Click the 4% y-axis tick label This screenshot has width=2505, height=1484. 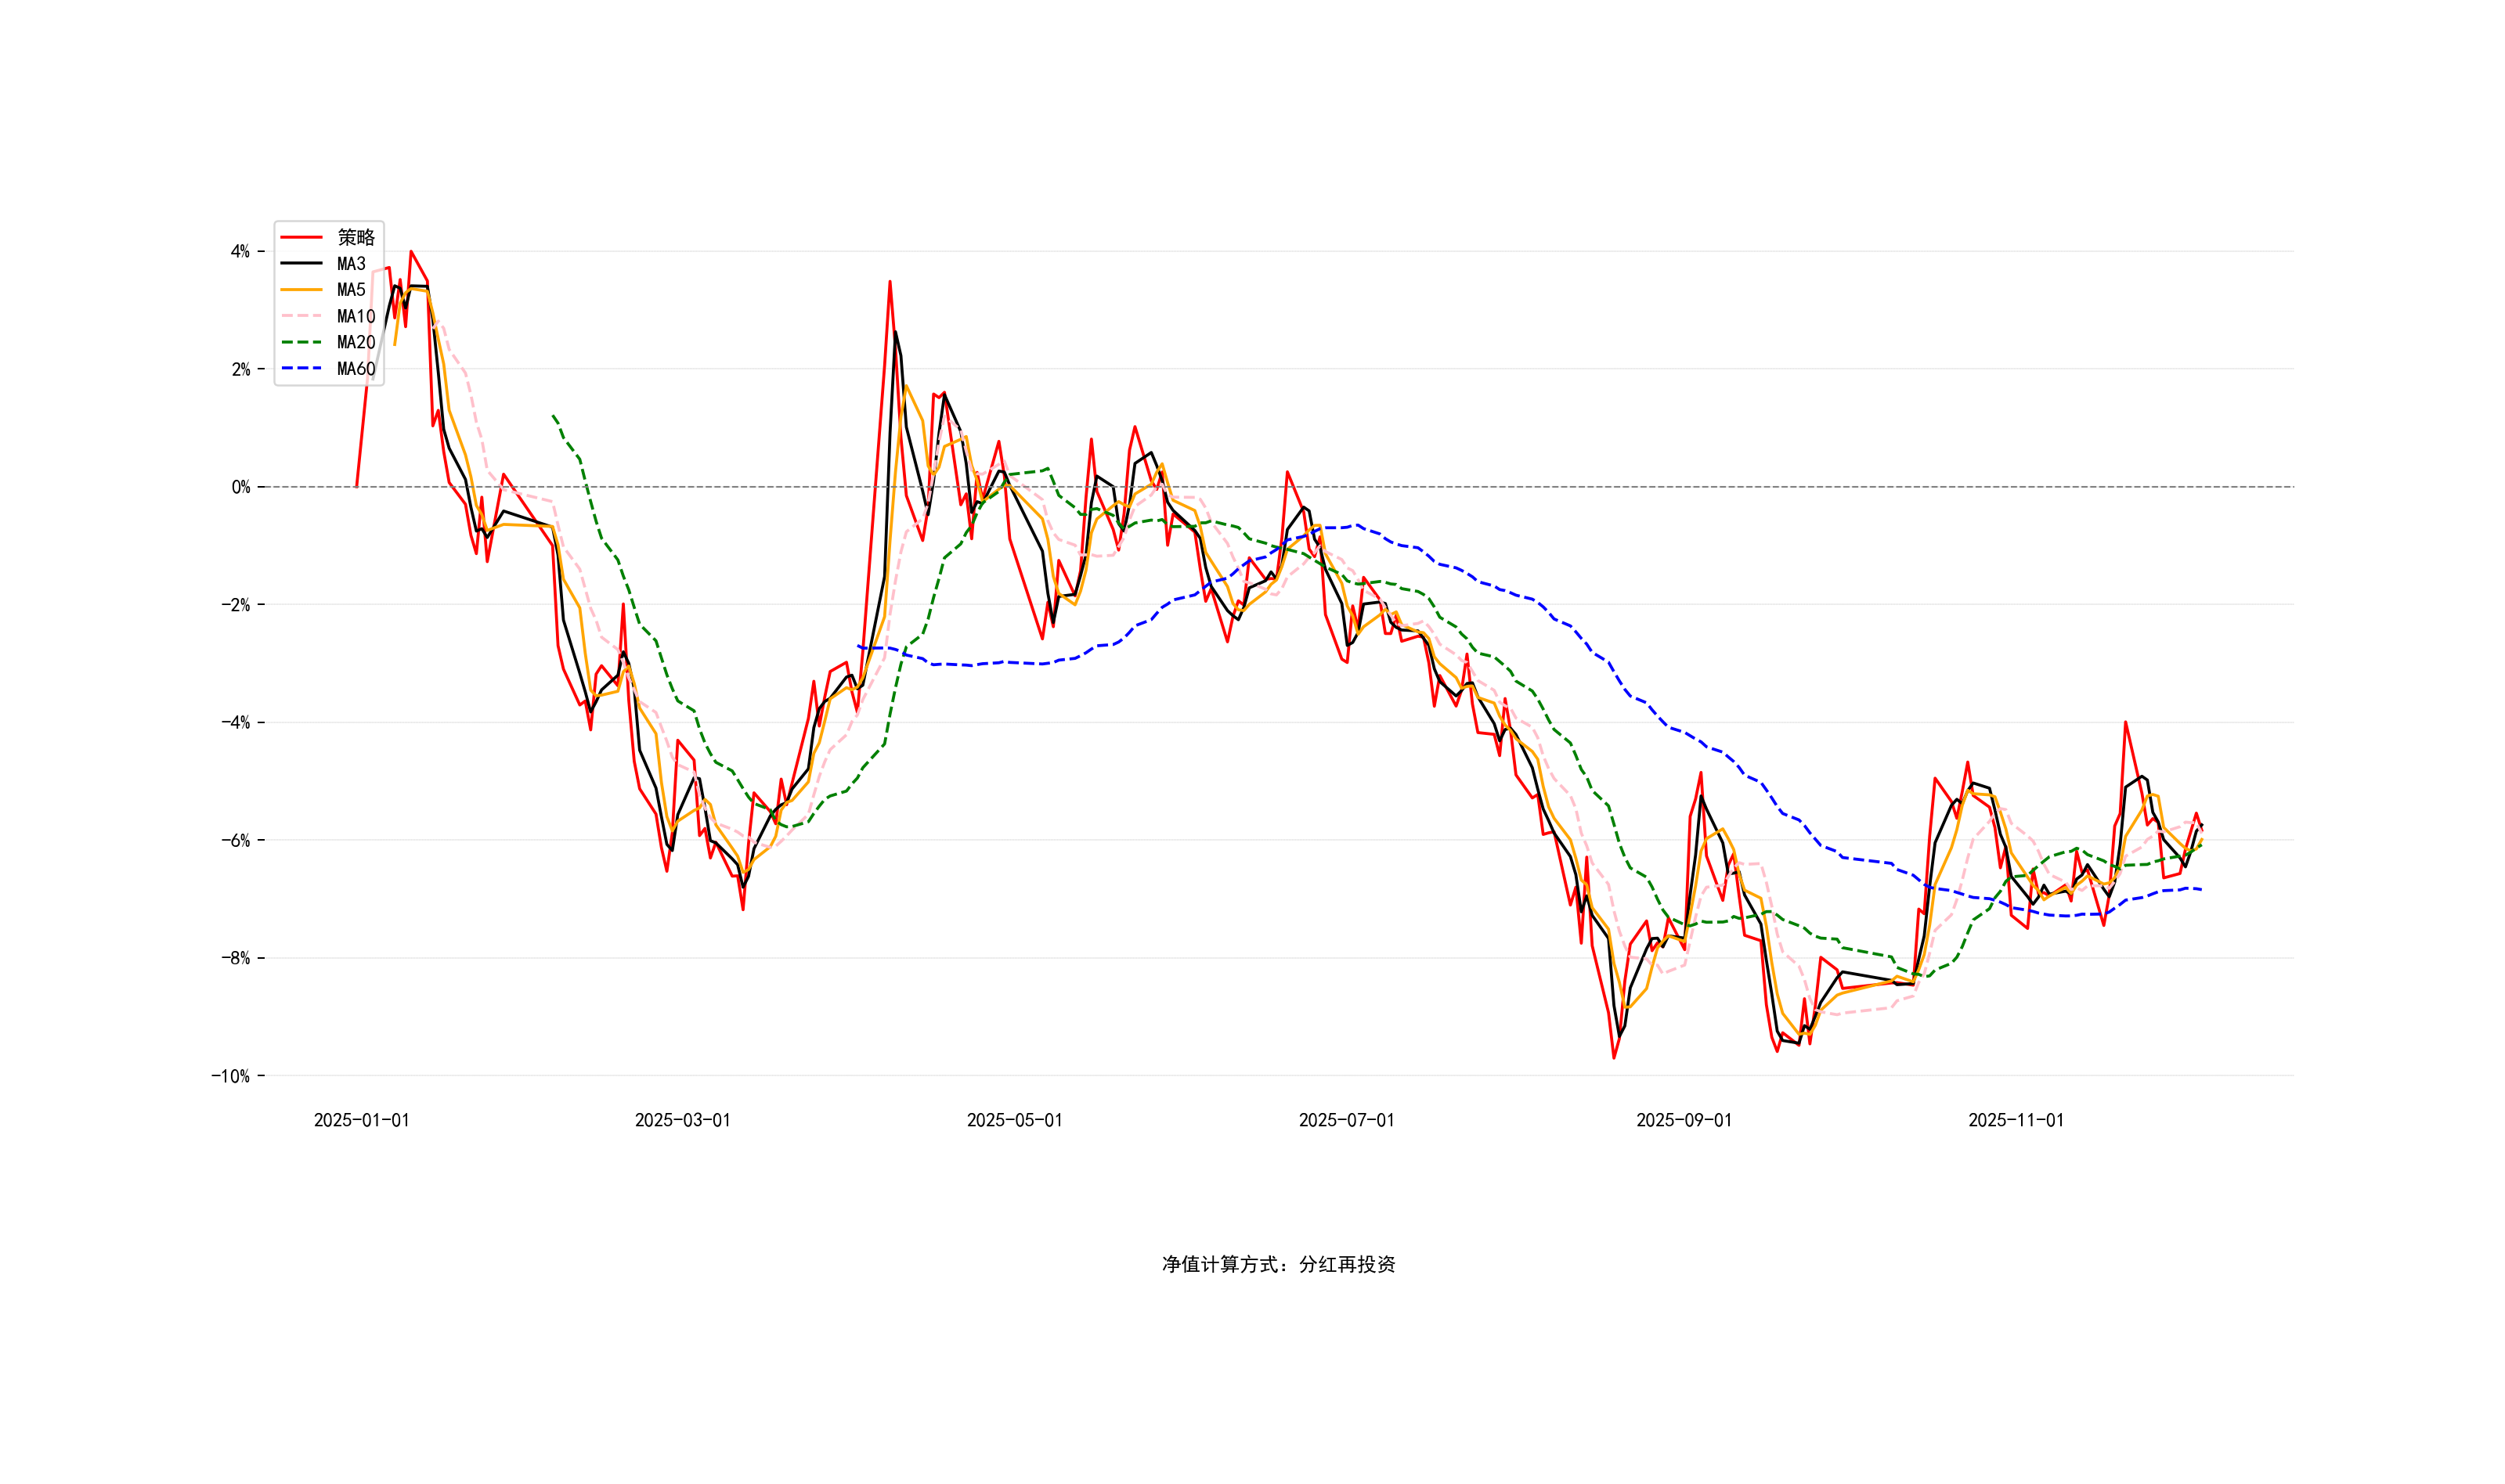(240, 251)
